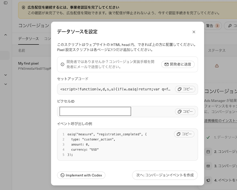Click the green checkmark for step 1

pyautogui.click(x=208, y=137)
